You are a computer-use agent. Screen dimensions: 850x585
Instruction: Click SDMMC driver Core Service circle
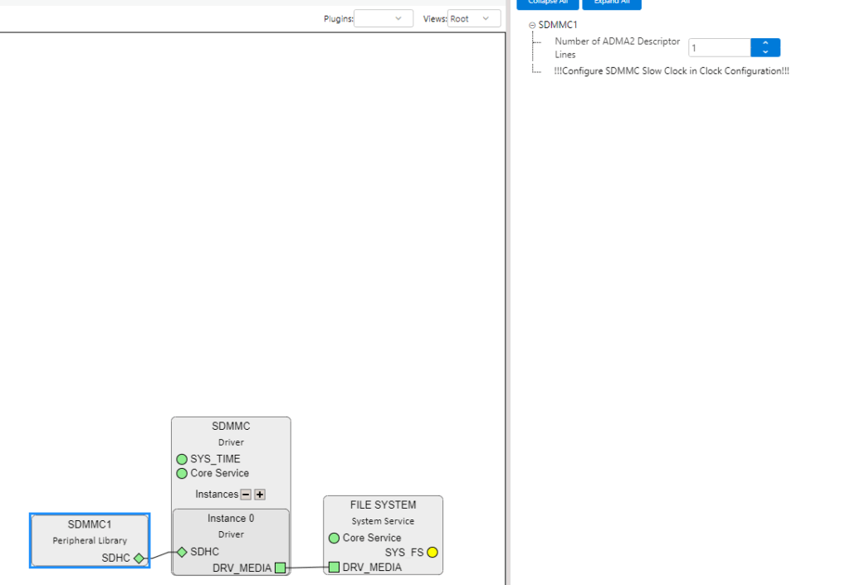pos(182,473)
